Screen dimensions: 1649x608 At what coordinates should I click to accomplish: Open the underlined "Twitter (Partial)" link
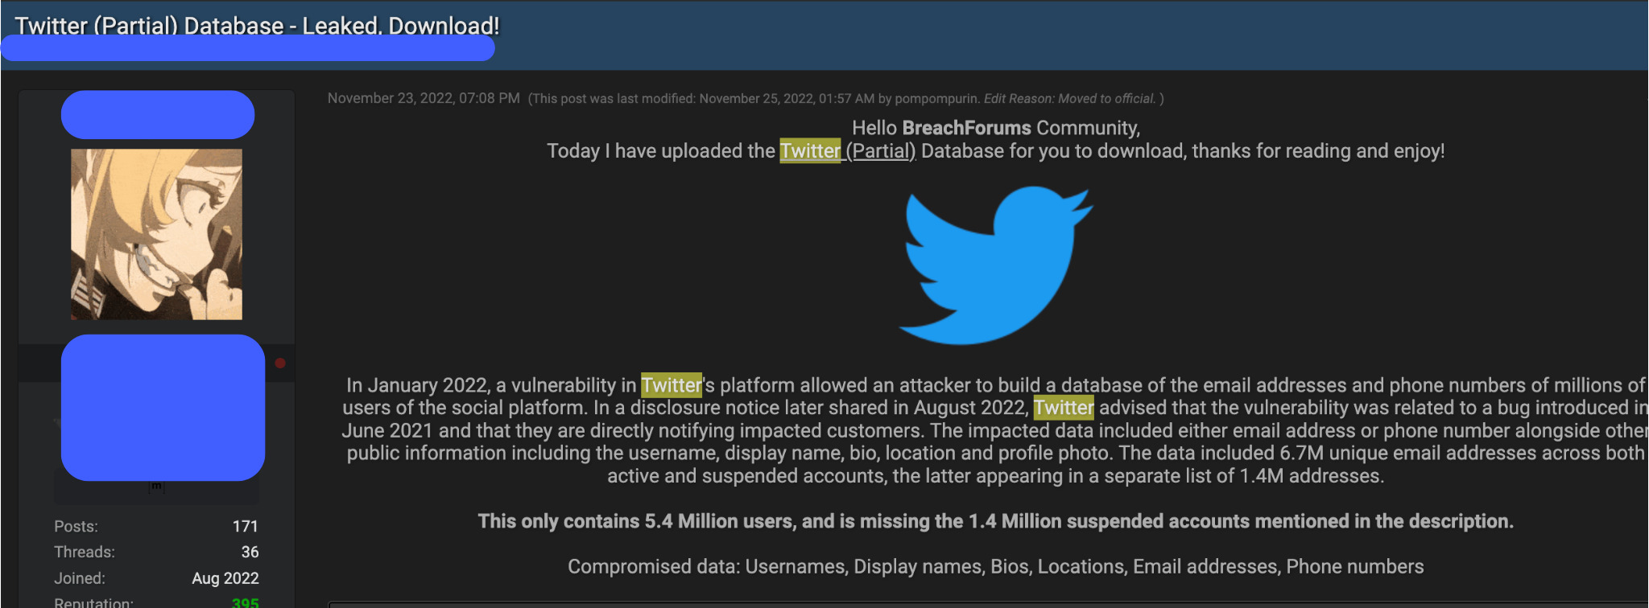848,151
